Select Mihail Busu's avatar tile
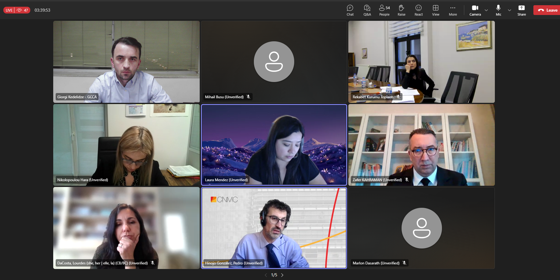Image resolution: width=560 pixels, height=280 pixels. [x=274, y=62]
